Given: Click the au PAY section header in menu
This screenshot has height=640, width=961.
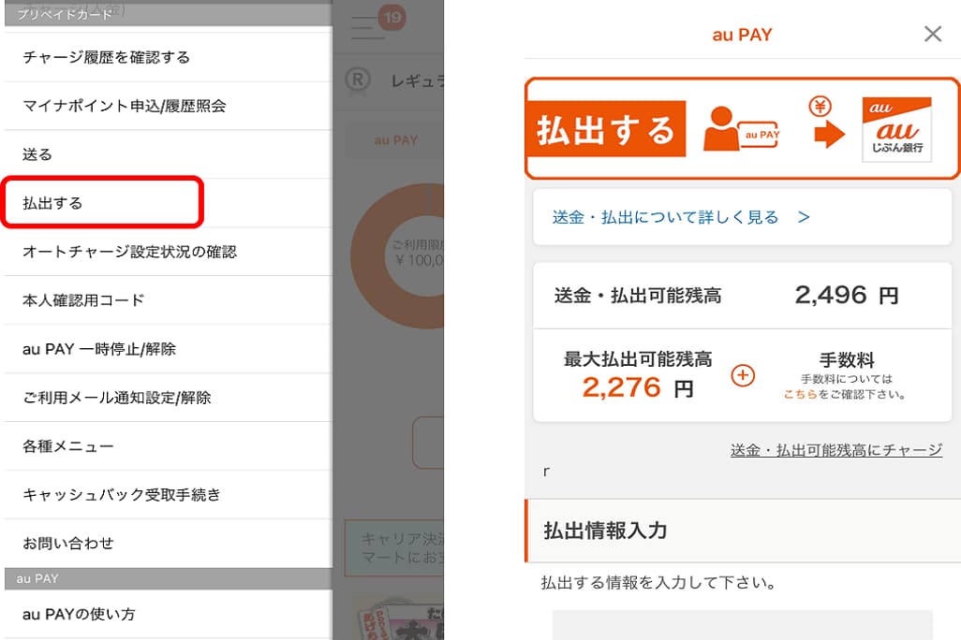Looking at the screenshot, I should (168, 579).
